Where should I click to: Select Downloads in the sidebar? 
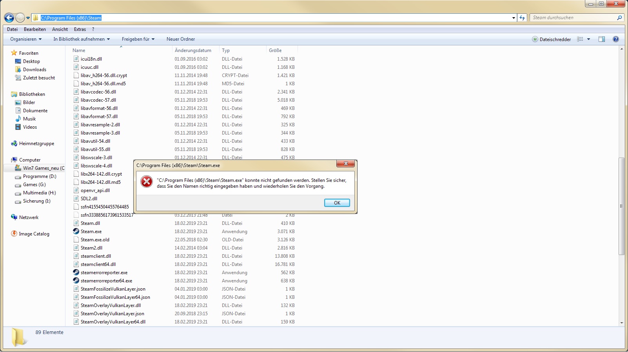pyautogui.click(x=34, y=70)
